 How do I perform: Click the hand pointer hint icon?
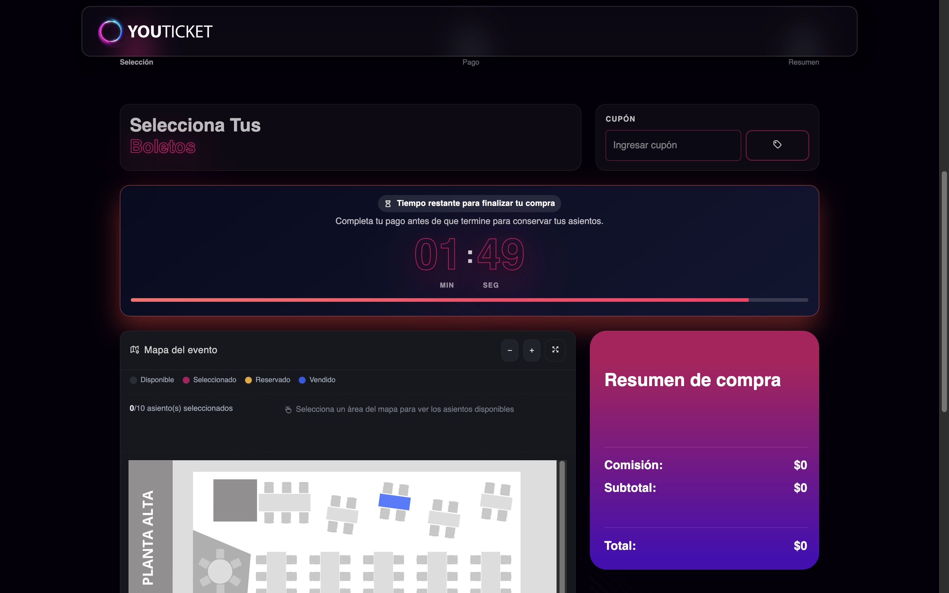point(288,409)
